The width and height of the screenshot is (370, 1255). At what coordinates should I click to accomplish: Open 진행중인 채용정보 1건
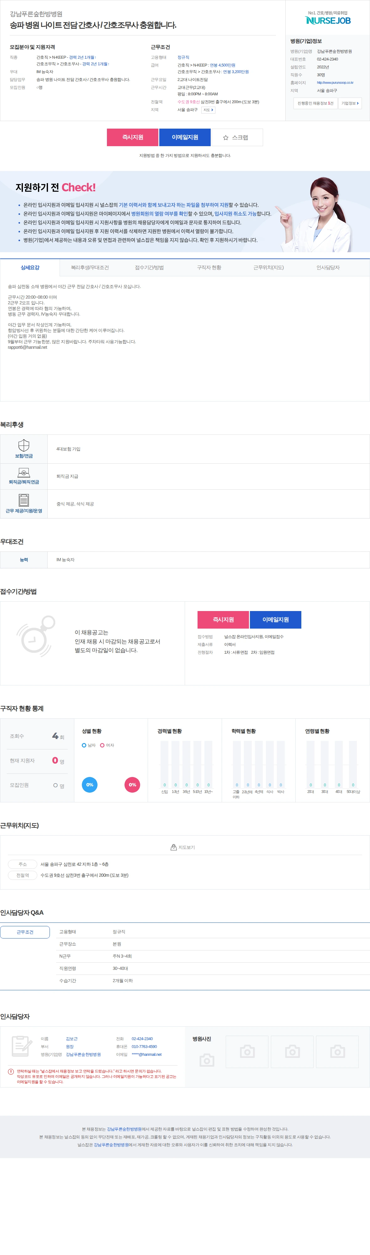click(x=315, y=103)
